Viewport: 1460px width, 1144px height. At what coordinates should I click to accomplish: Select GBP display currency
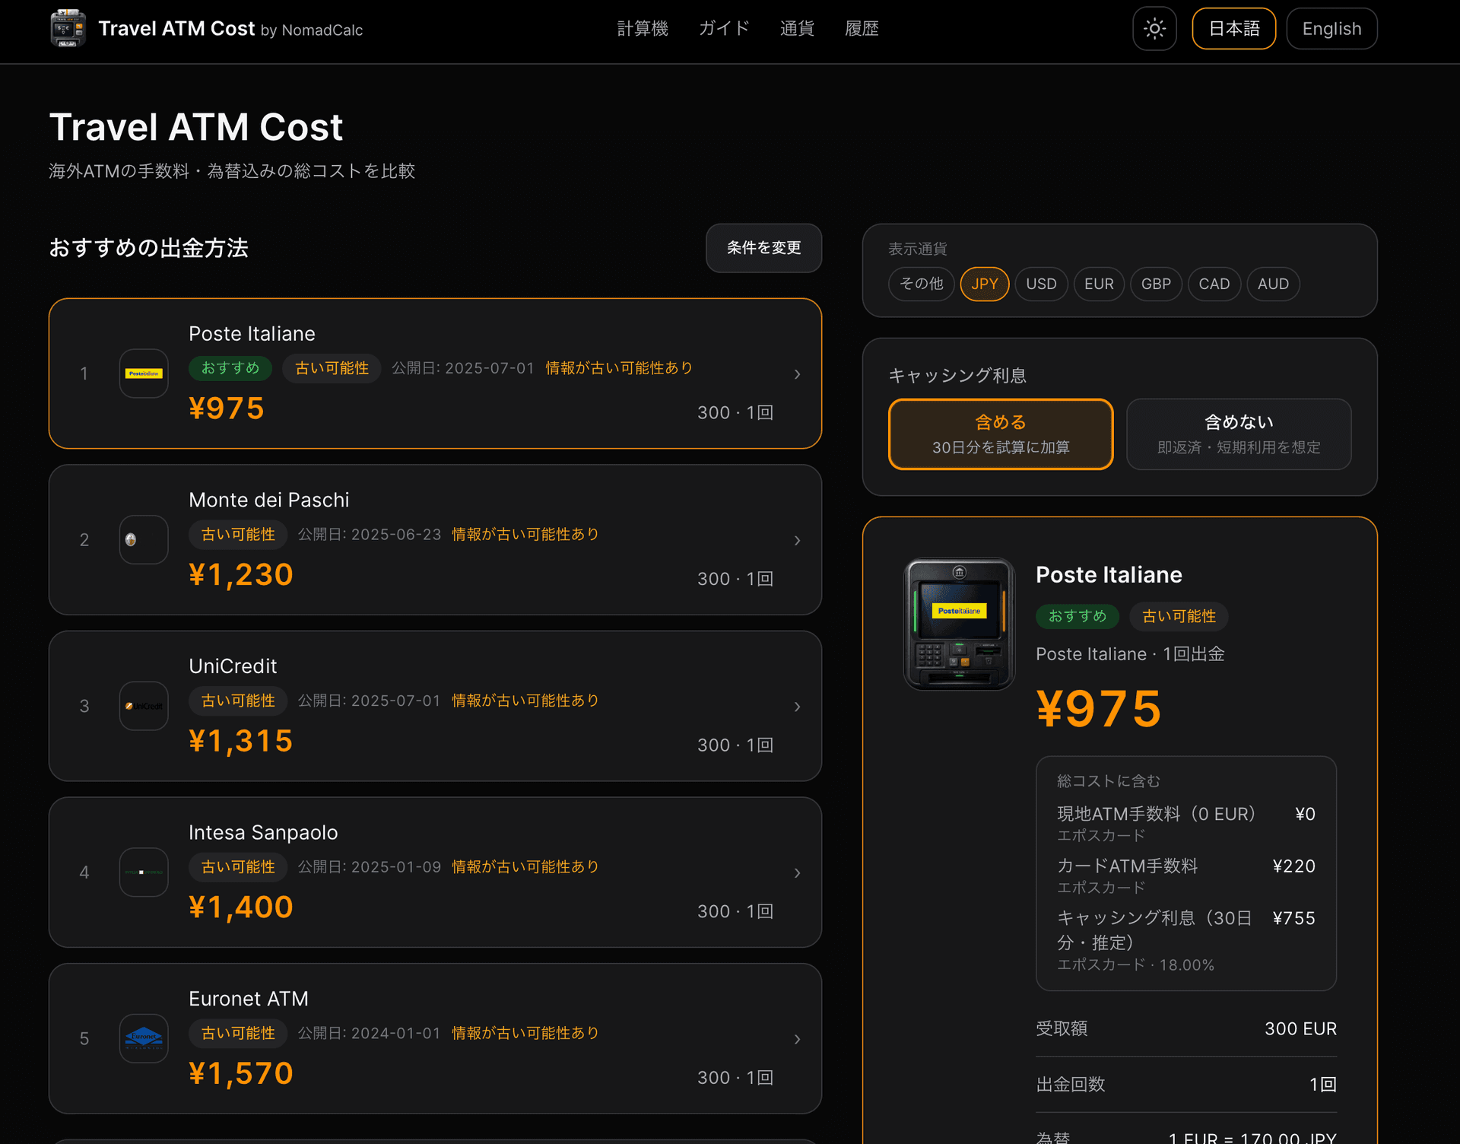pyautogui.click(x=1156, y=284)
